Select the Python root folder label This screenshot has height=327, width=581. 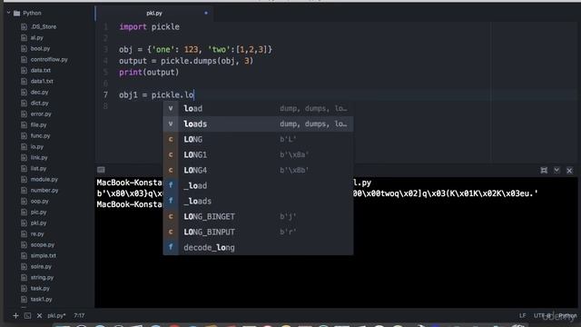click(x=32, y=13)
